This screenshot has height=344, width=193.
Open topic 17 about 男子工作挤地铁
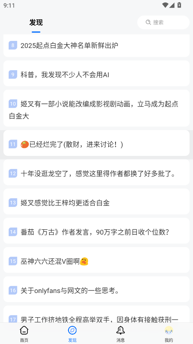(97, 314)
